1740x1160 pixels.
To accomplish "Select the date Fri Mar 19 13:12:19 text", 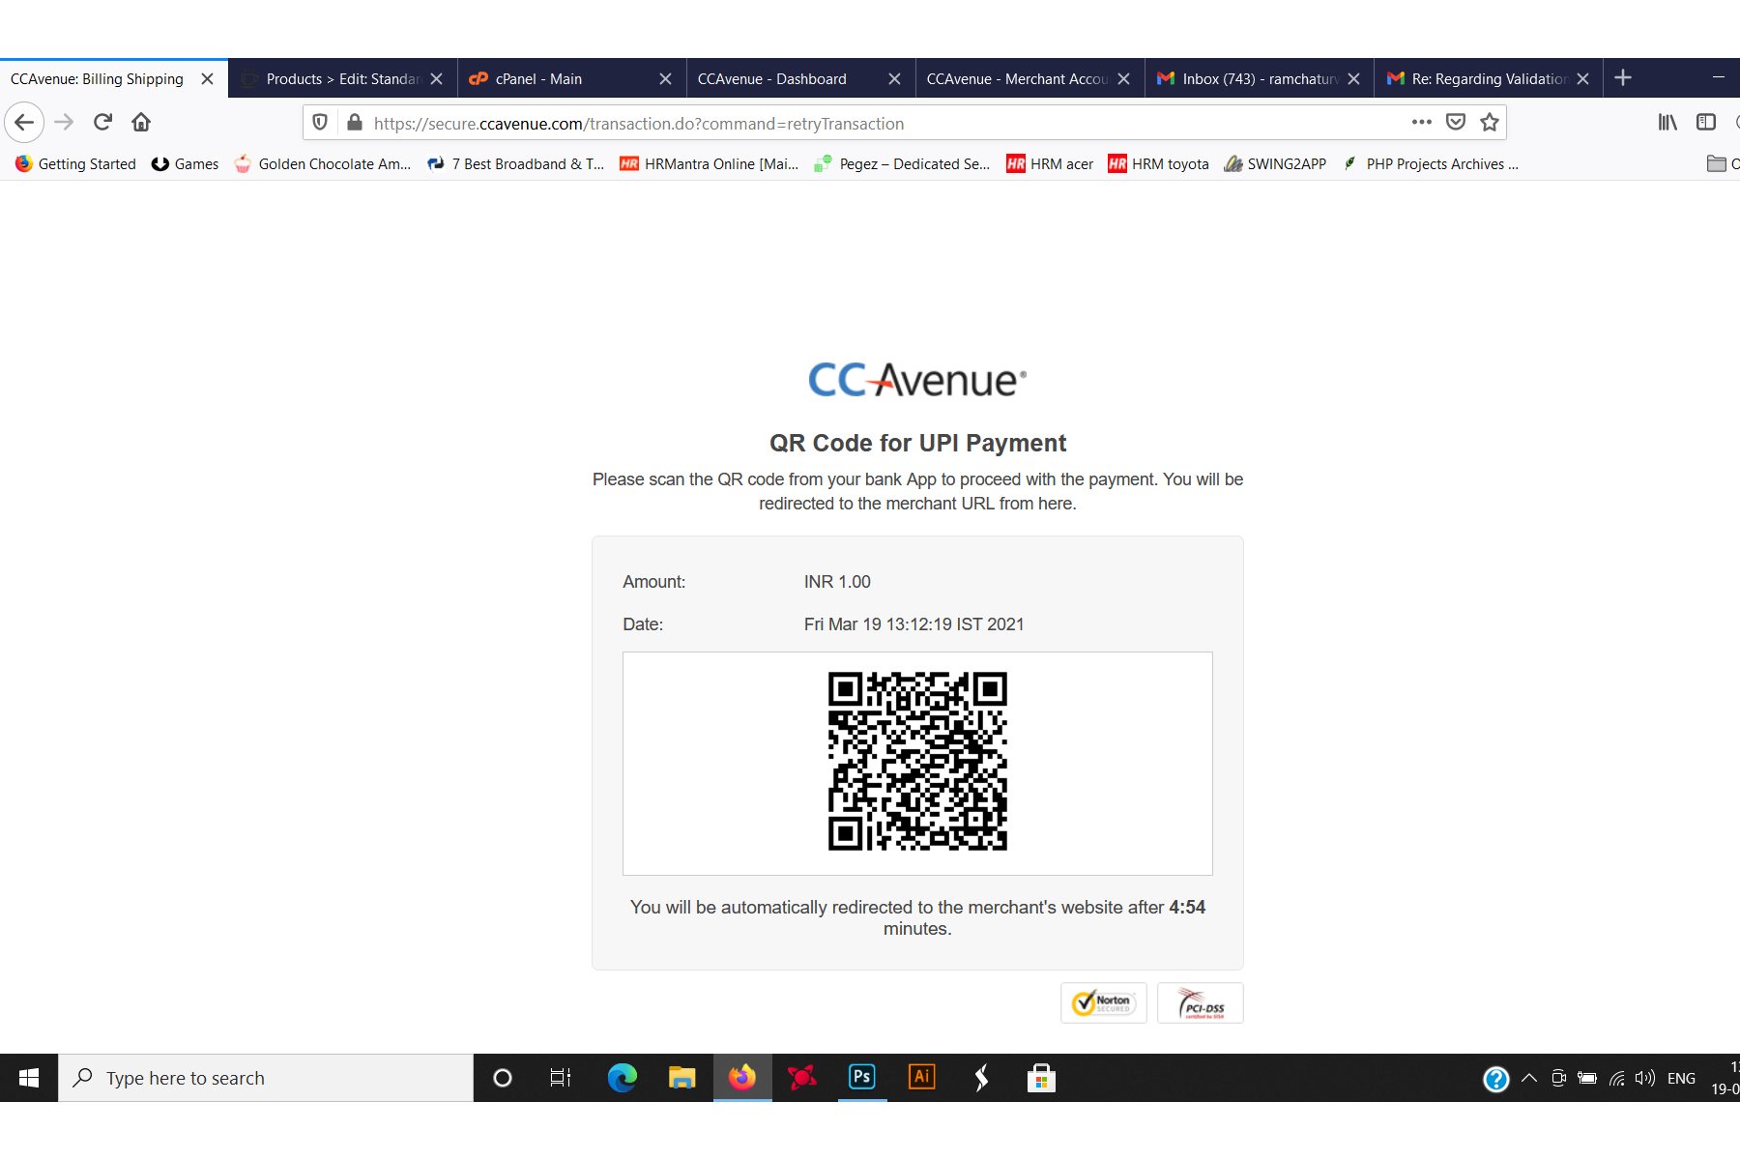I will (913, 624).
